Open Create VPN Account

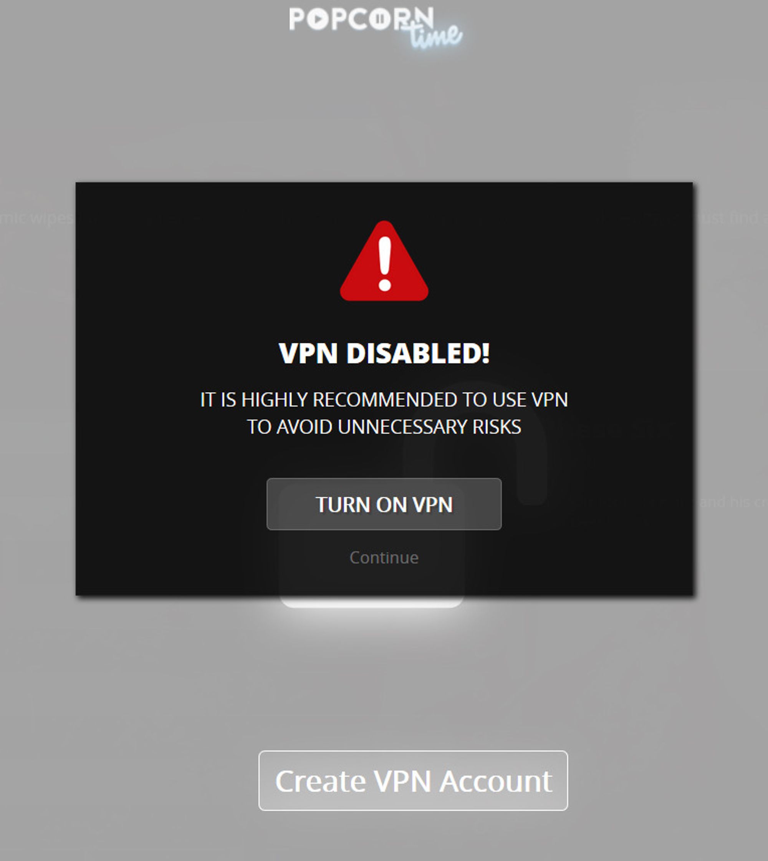point(413,780)
